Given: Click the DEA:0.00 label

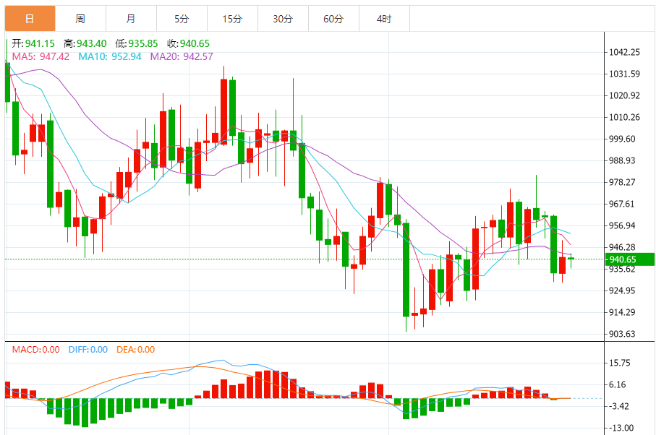Looking at the screenshot, I should coord(135,349).
